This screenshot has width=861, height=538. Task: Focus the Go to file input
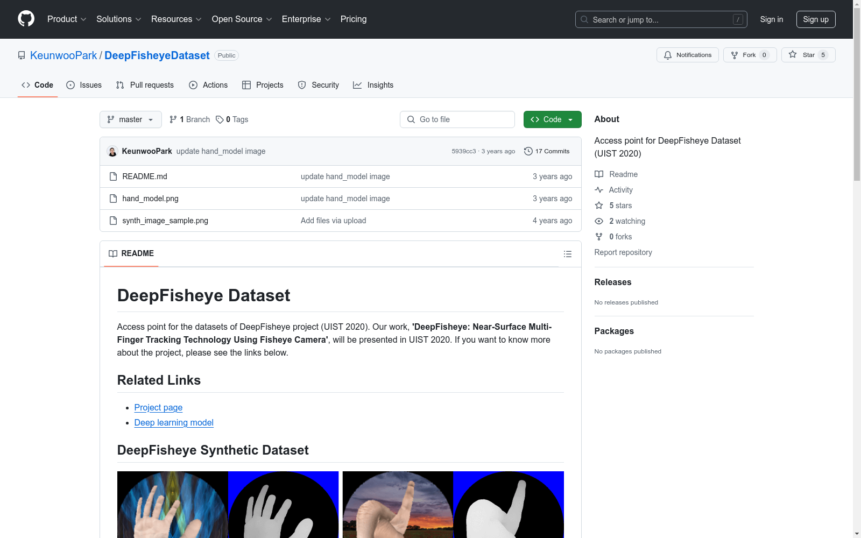(x=457, y=119)
